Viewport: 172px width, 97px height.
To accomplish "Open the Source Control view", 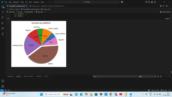I will (3, 17).
